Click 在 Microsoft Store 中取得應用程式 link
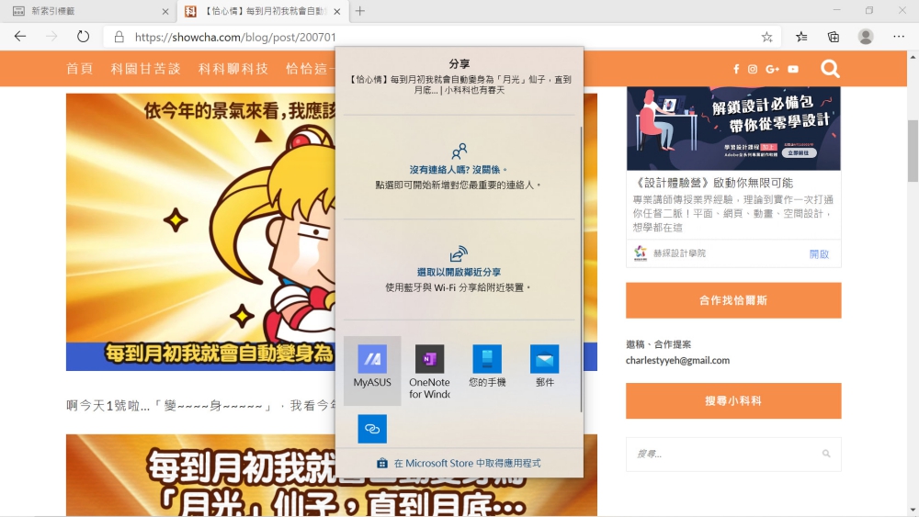This screenshot has width=919, height=517. click(x=459, y=463)
